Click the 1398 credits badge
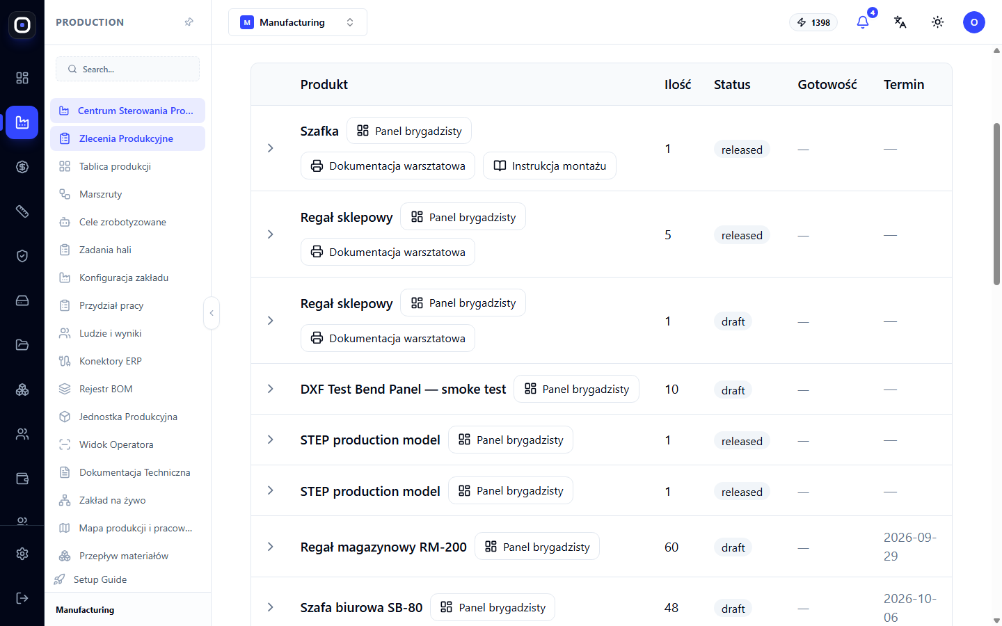 [x=813, y=22]
